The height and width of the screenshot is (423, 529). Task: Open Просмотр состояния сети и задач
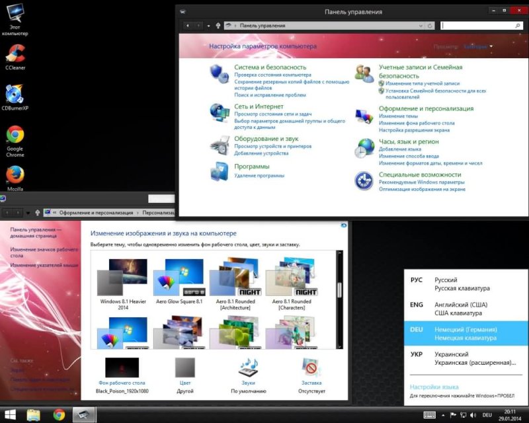click(273, 114)
